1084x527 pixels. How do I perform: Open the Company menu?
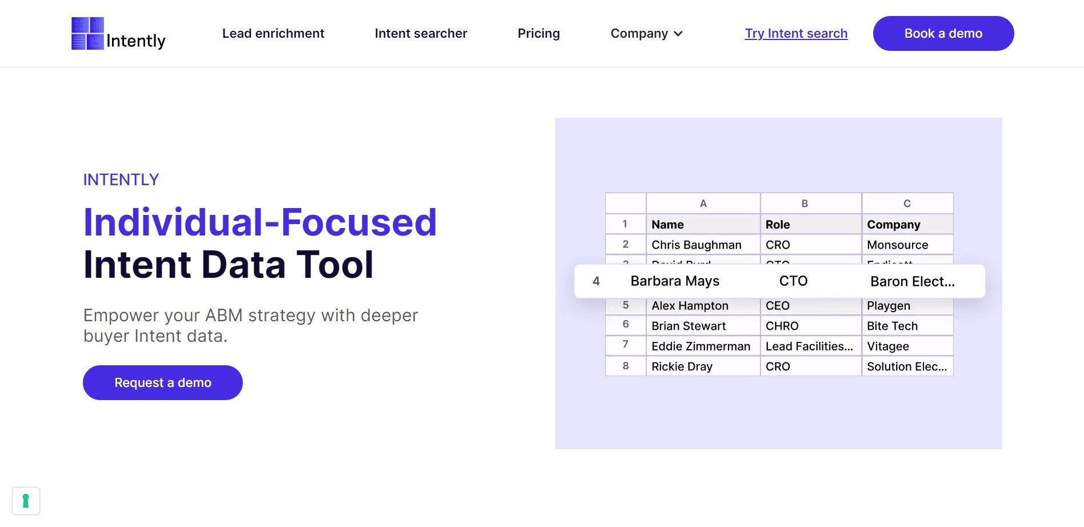tap(646, 34)
